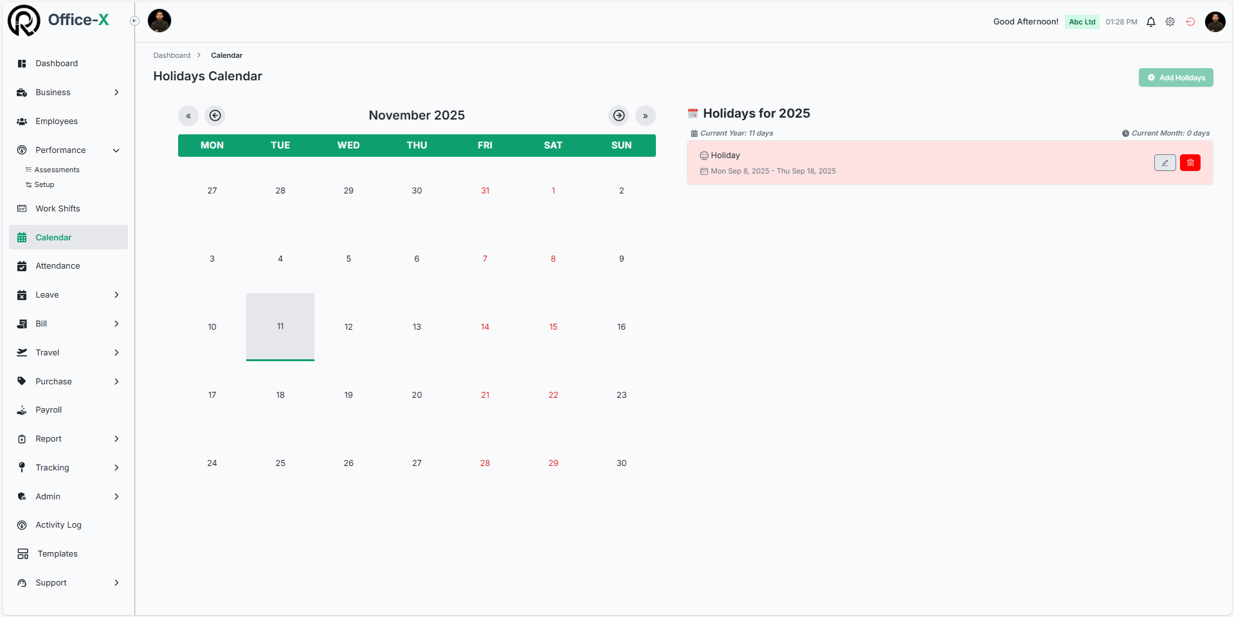Open Activity Log from the sidebar icon

[x=22, y=524]
